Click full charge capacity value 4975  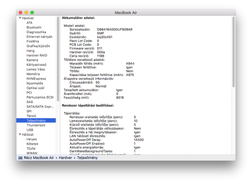[130, 75]
